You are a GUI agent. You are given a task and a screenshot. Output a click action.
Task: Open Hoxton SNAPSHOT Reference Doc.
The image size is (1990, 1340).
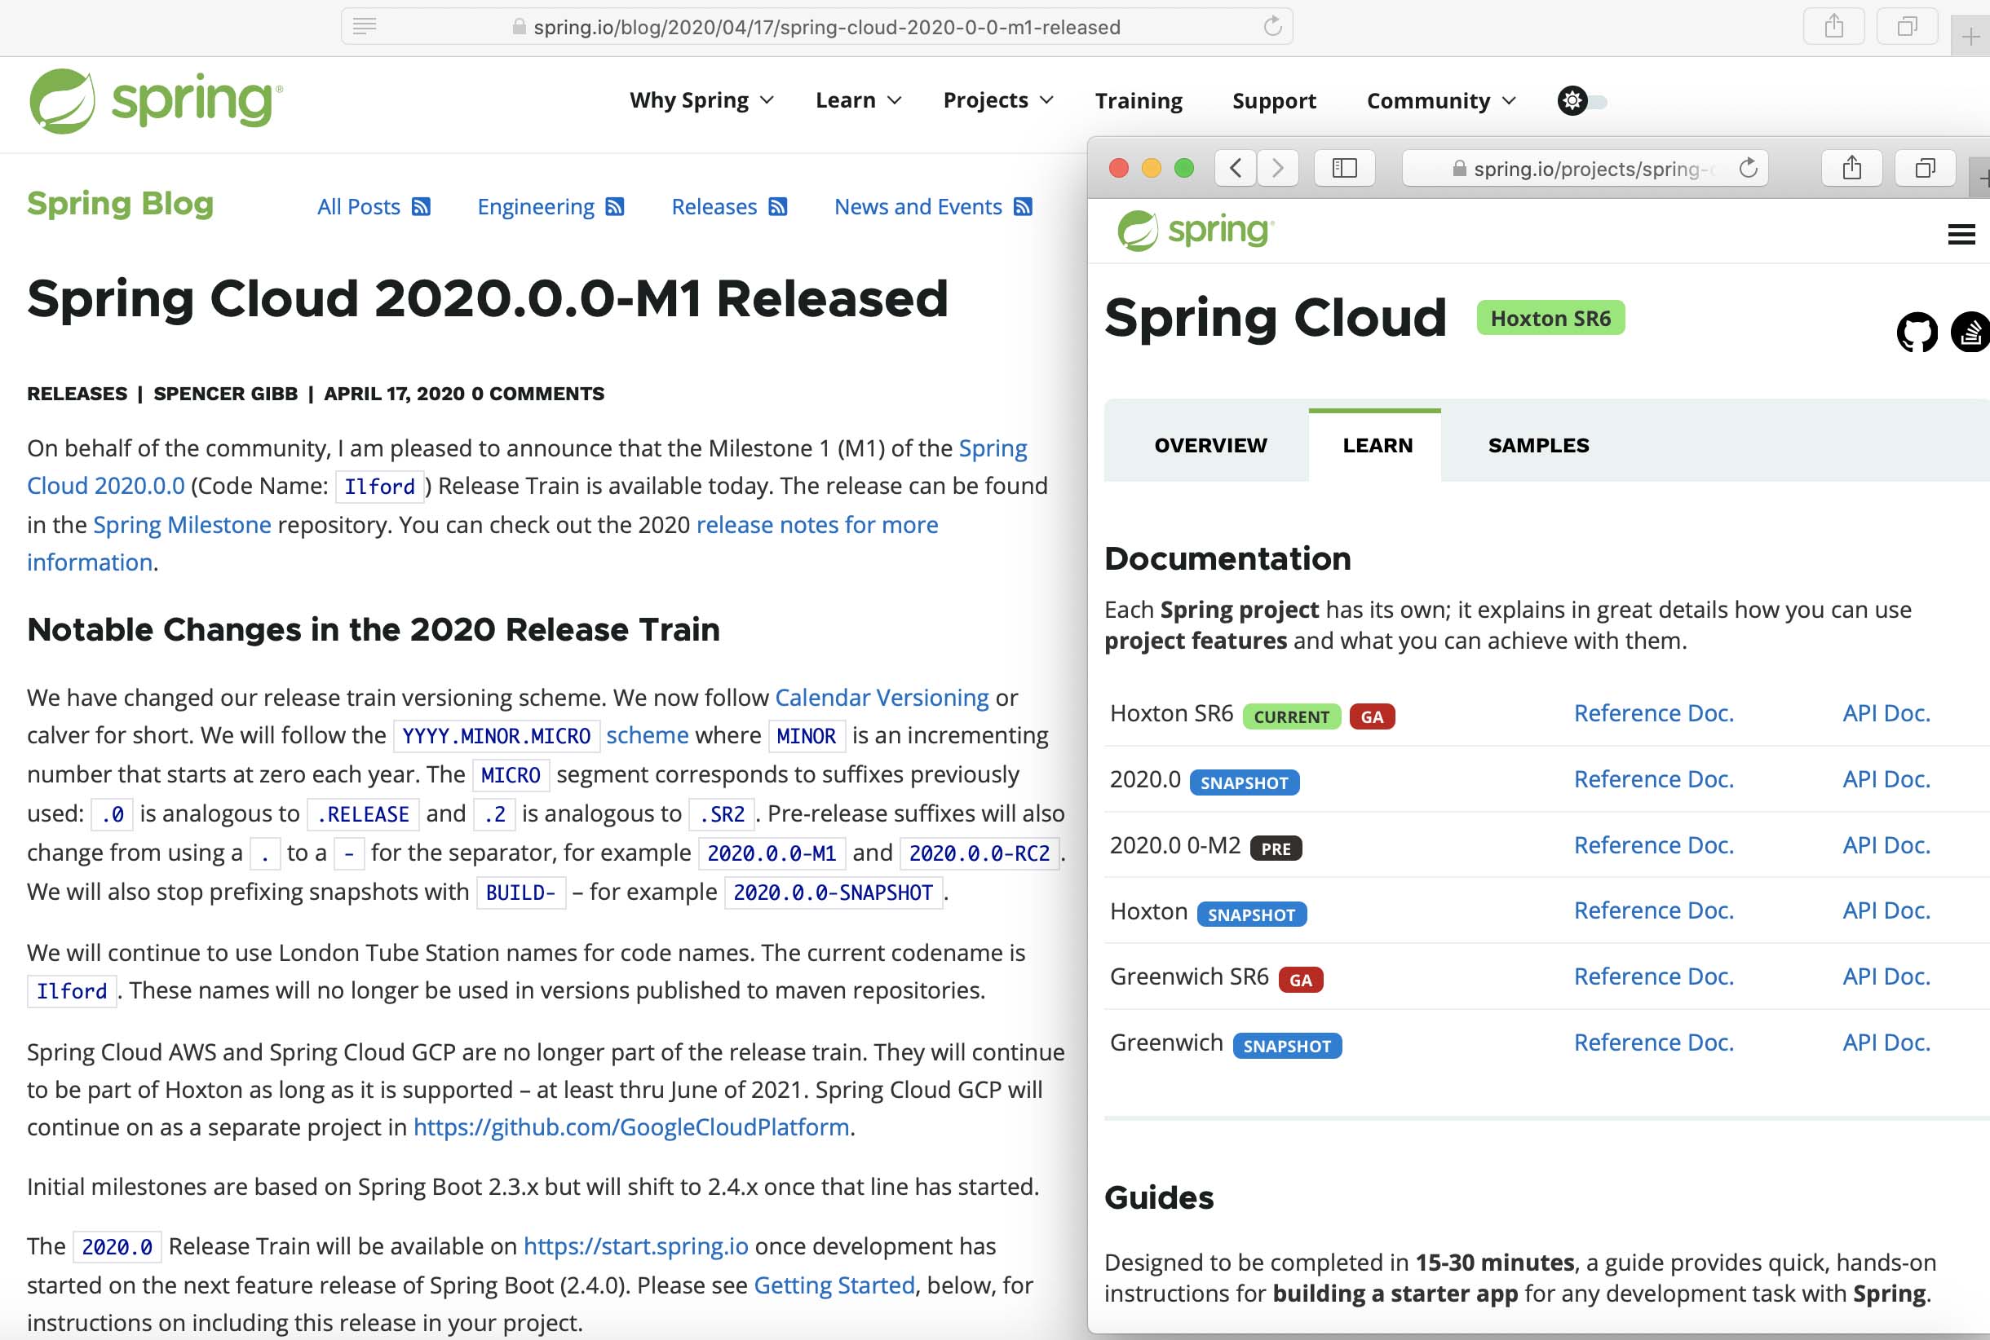[1654, 910]
